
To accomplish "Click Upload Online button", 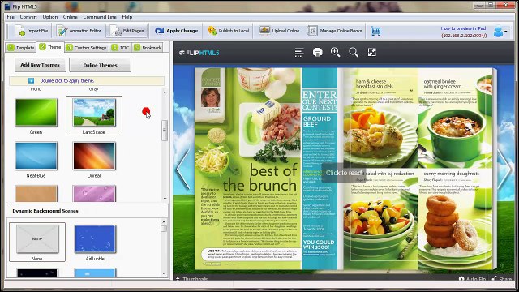I will [x=279, y=31].
